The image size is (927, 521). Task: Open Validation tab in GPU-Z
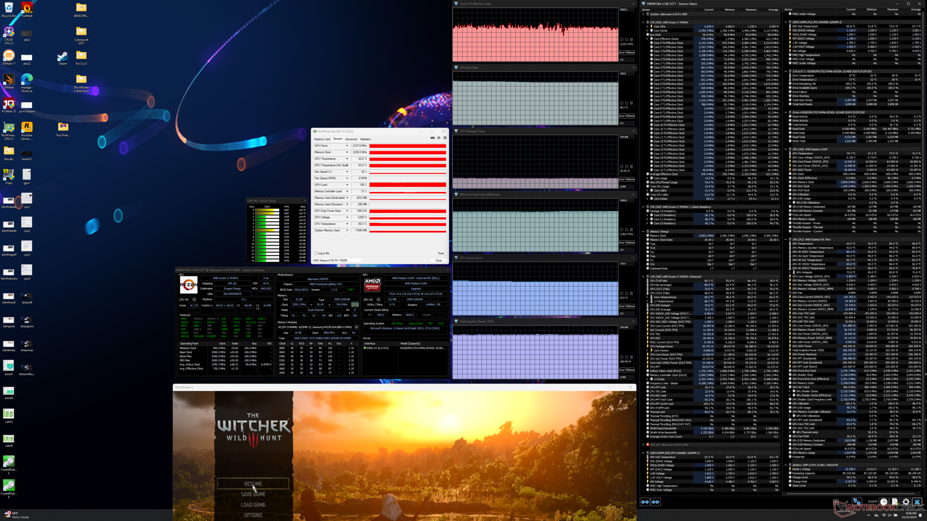[365, 139]
